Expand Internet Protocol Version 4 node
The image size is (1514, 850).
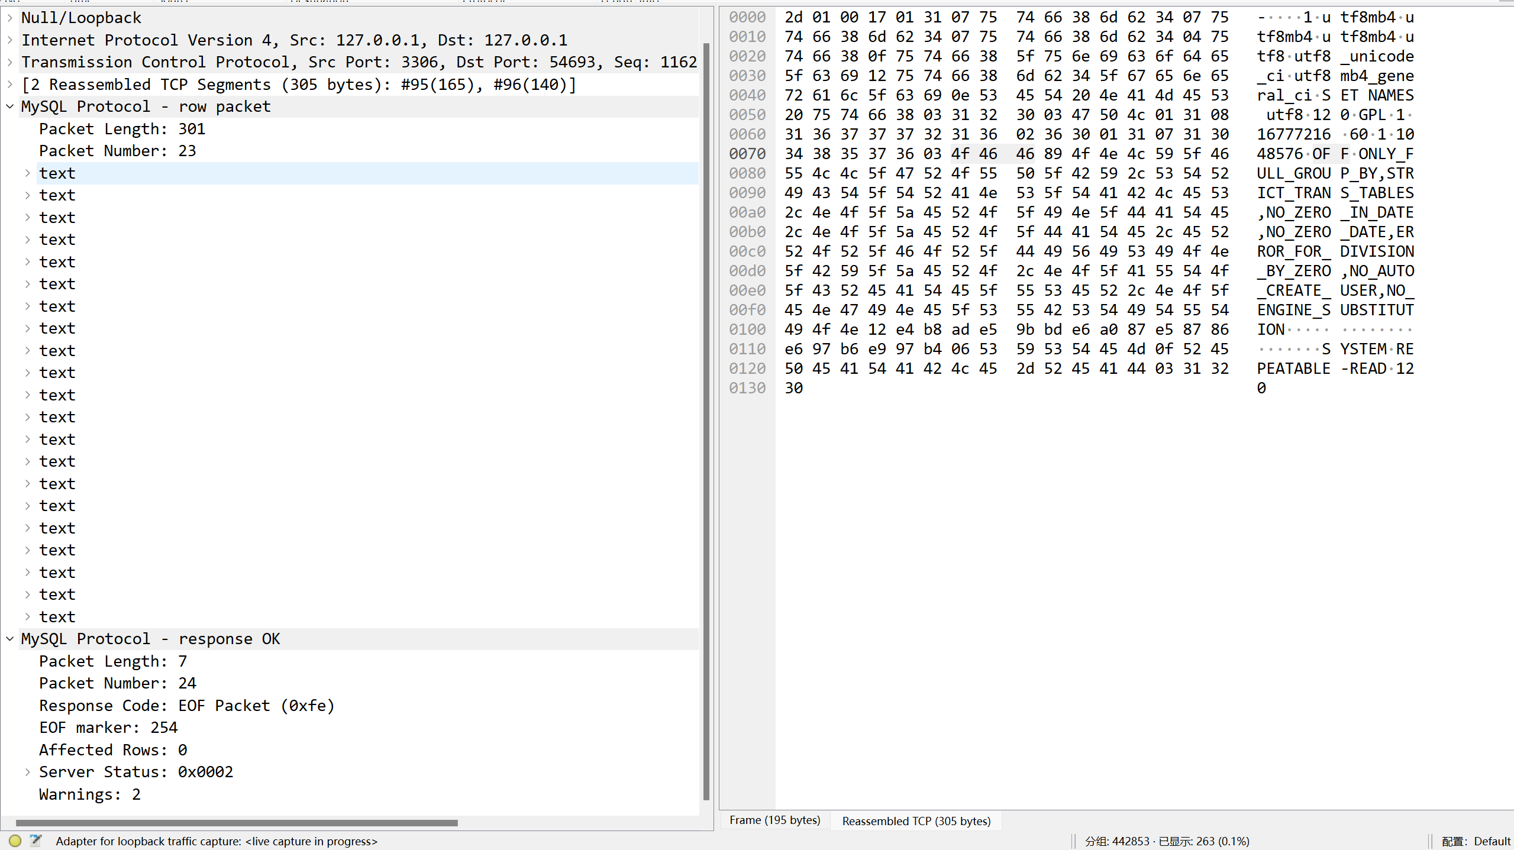tap(9, 40)
